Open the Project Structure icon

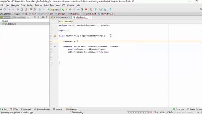point(100,9)
